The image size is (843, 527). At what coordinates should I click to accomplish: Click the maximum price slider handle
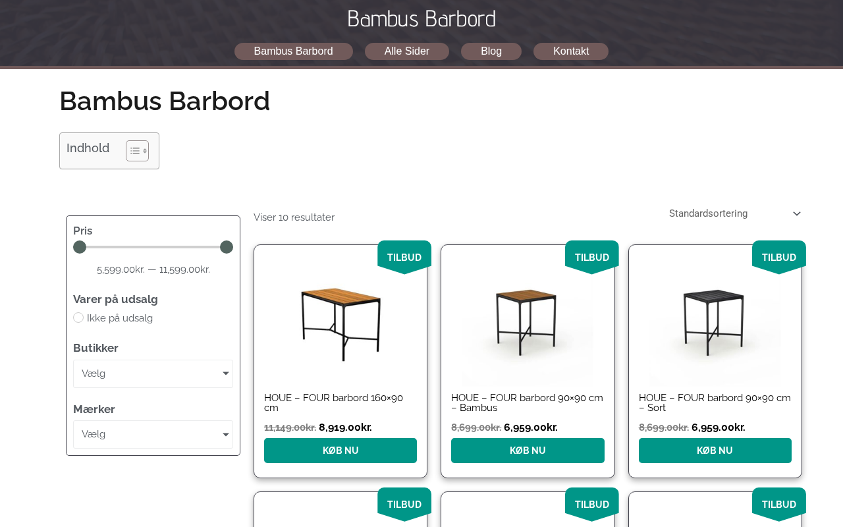(227, 247)
